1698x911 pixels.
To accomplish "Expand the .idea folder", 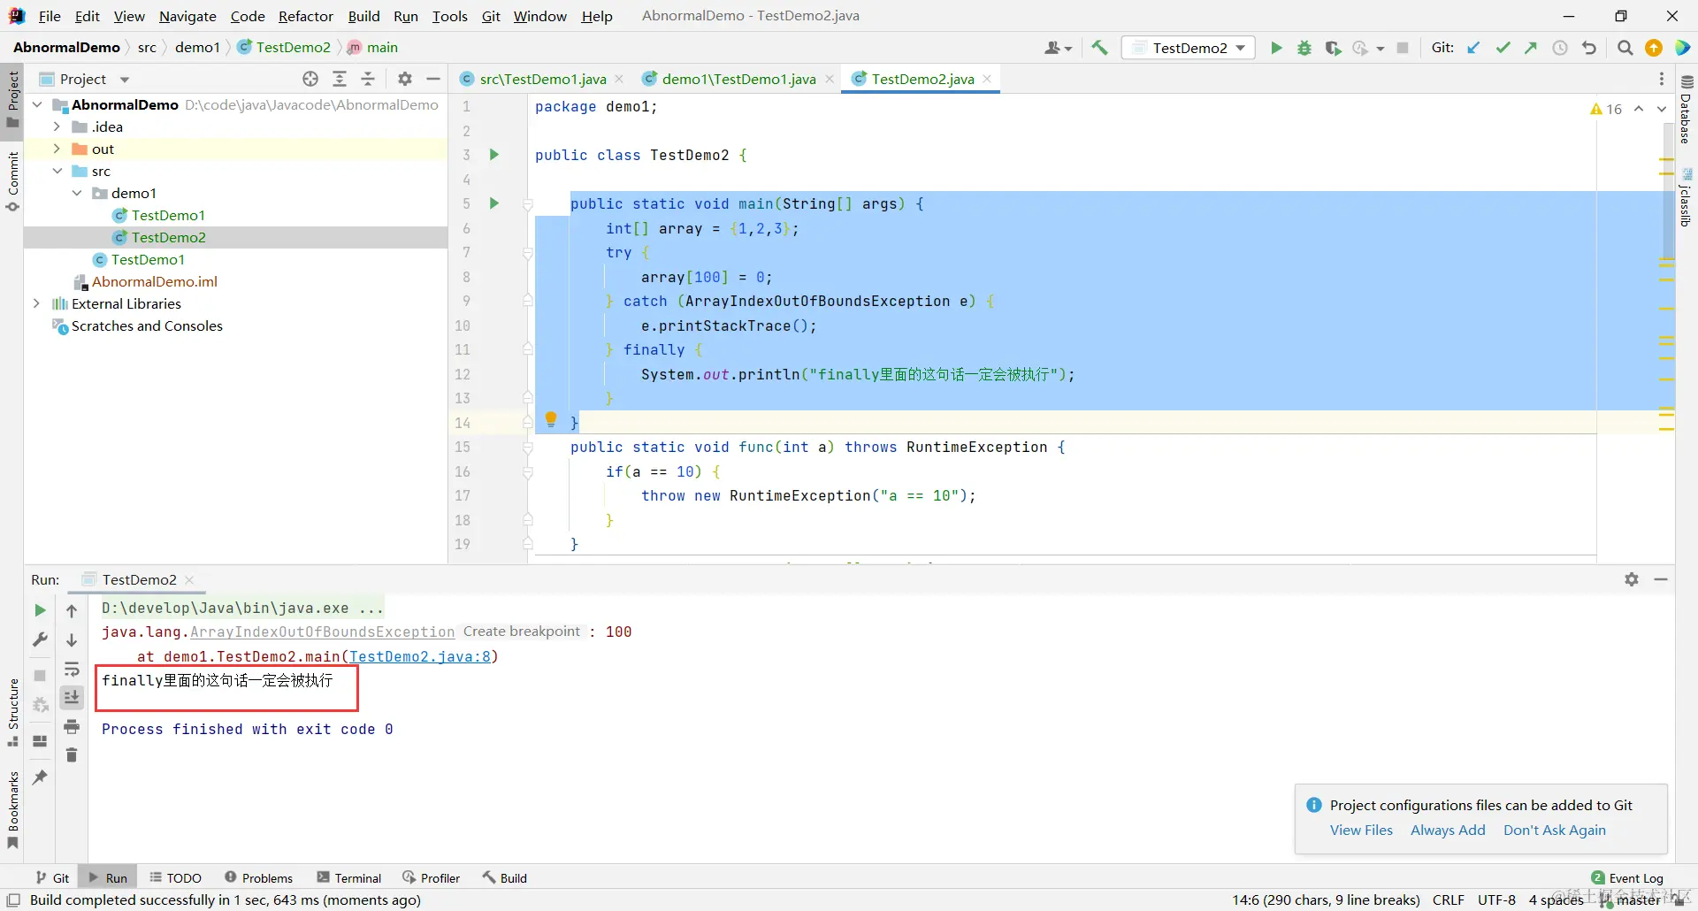I will coord(57,126).
